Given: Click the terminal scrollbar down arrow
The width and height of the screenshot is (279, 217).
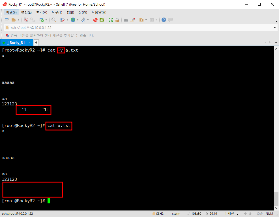Looking at the screenshot, I should [x=276, y=208].
